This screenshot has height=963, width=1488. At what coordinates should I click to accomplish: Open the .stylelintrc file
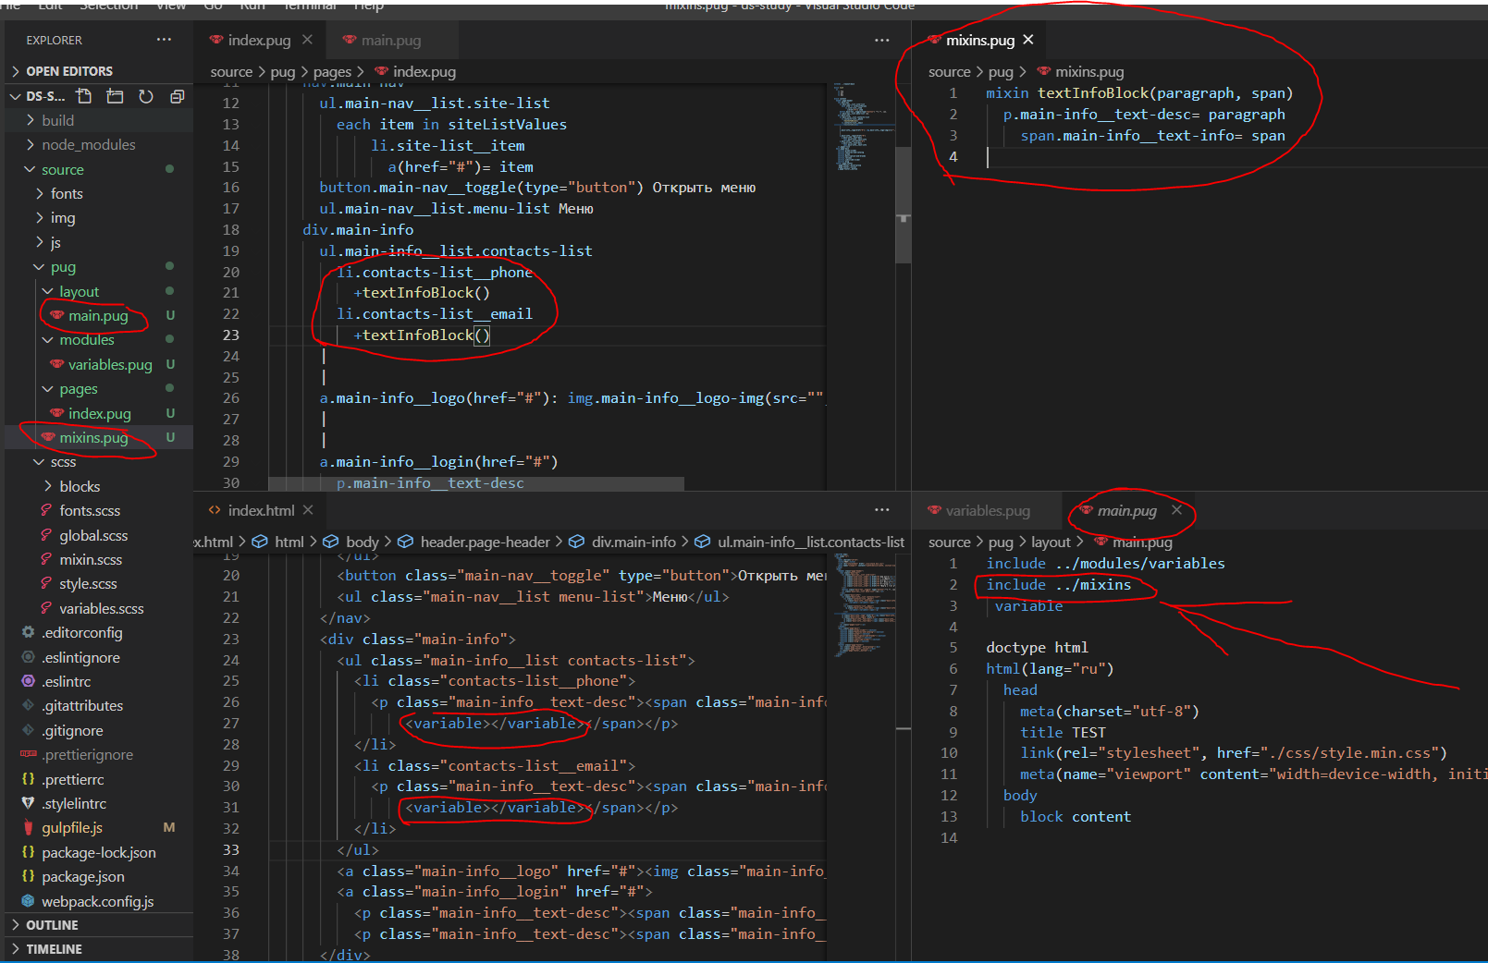point(74,804)
